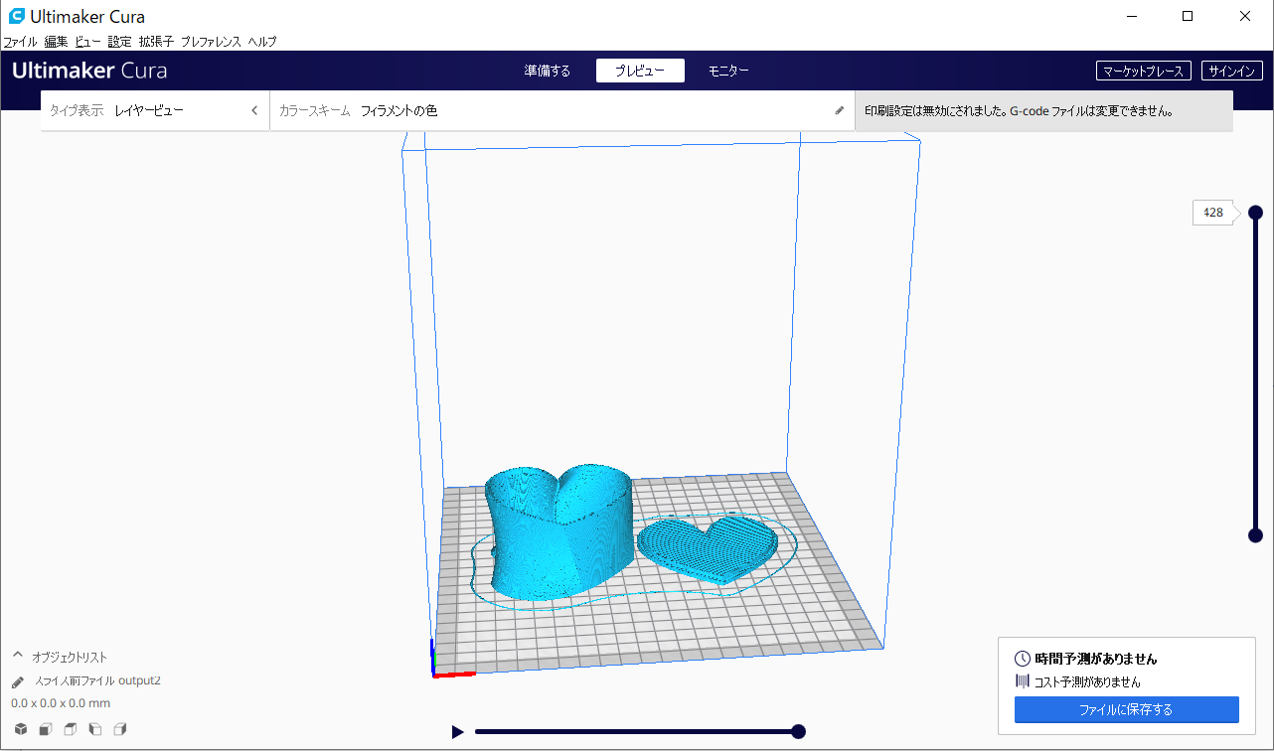Select the 3D view orientation icon

[x=21, y=728]
